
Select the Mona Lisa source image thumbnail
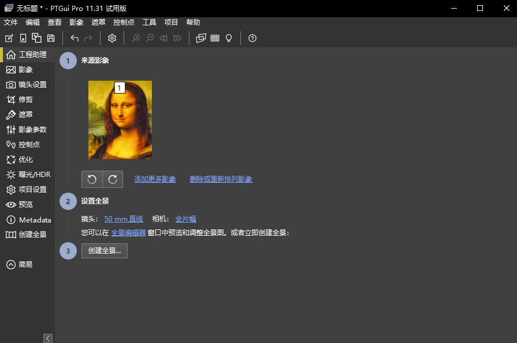click(120, 120)
